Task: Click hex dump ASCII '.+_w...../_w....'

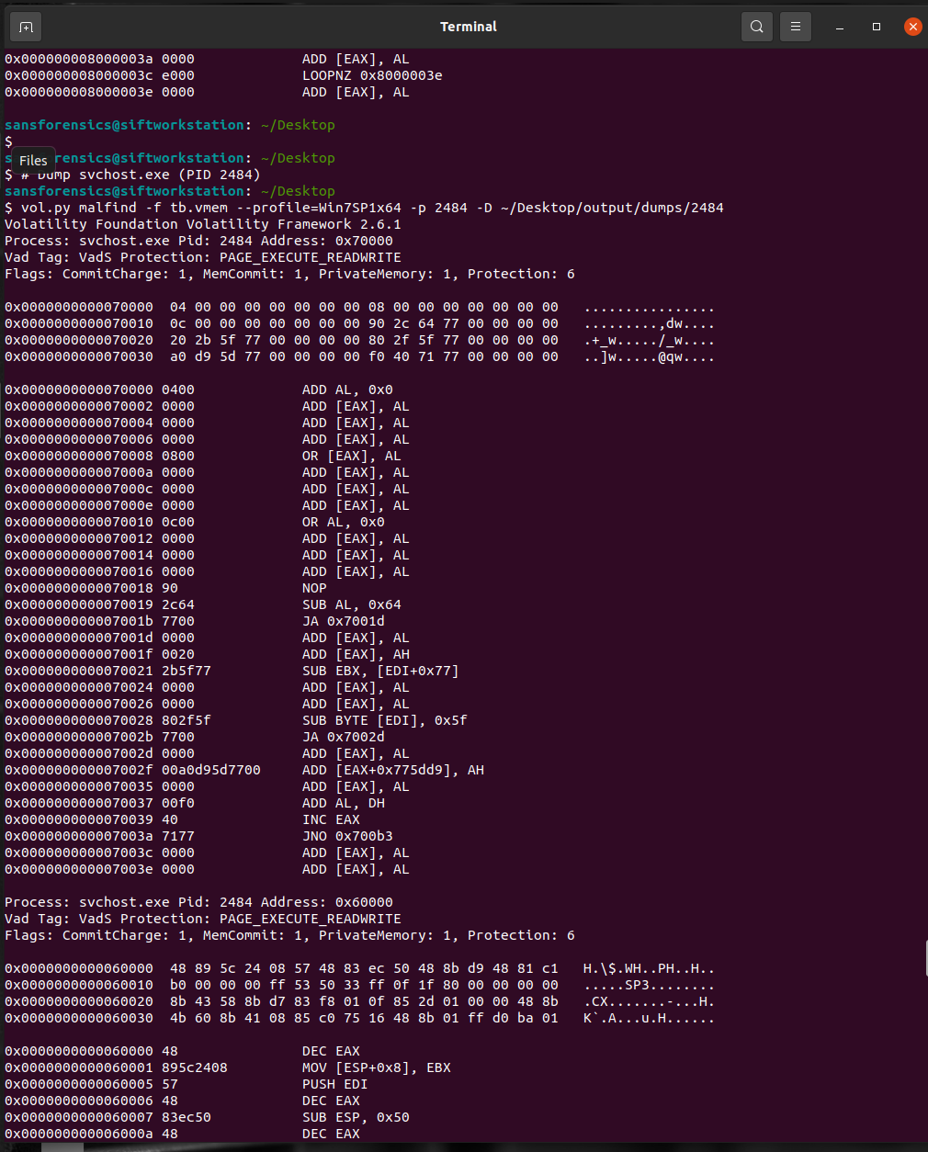Action: click(649, 340)
